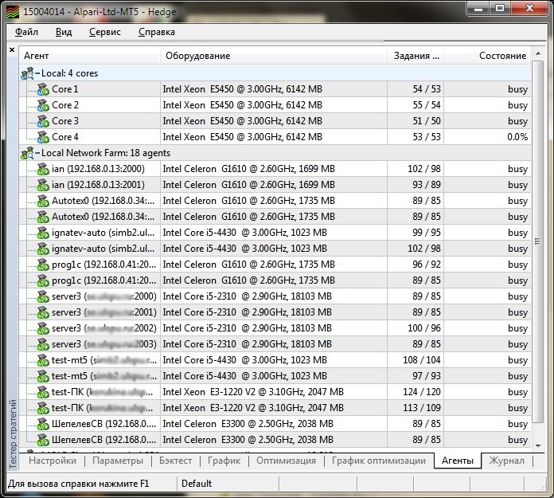Switch to the Бэктест tab

[x=175, y=461]
